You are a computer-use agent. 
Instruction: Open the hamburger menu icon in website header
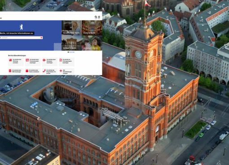(99, 17)
